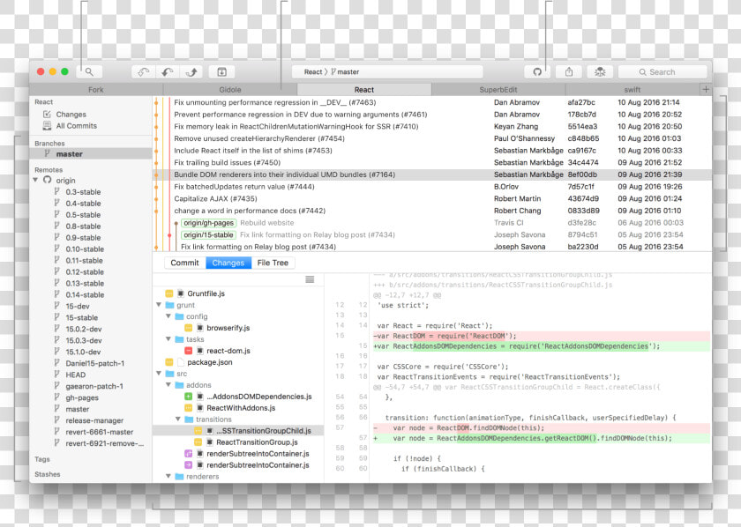Open All Commits in the sidebar
The image size is (741, 527).
76,126
